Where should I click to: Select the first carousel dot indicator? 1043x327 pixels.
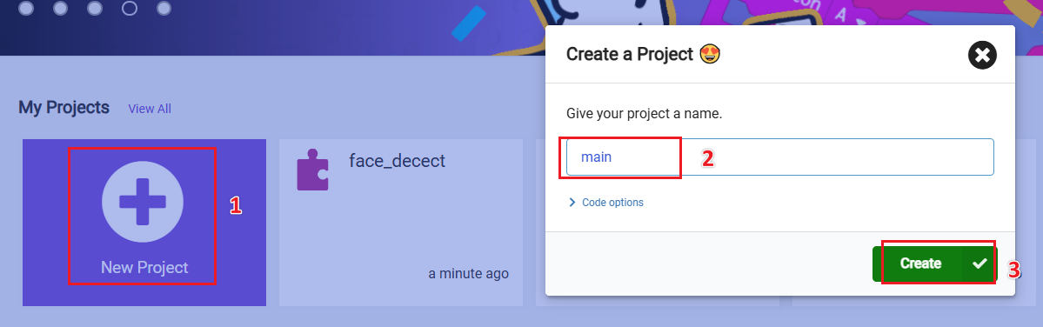tap(26, 9)
